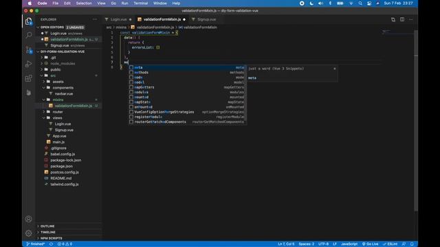Select the 'methods' suggestion
The width and height of the screenshot is (440, 247).
click(187, 73)
